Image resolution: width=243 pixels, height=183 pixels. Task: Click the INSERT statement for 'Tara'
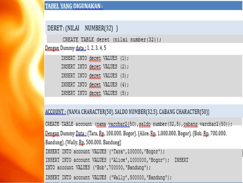click(105, 152)
